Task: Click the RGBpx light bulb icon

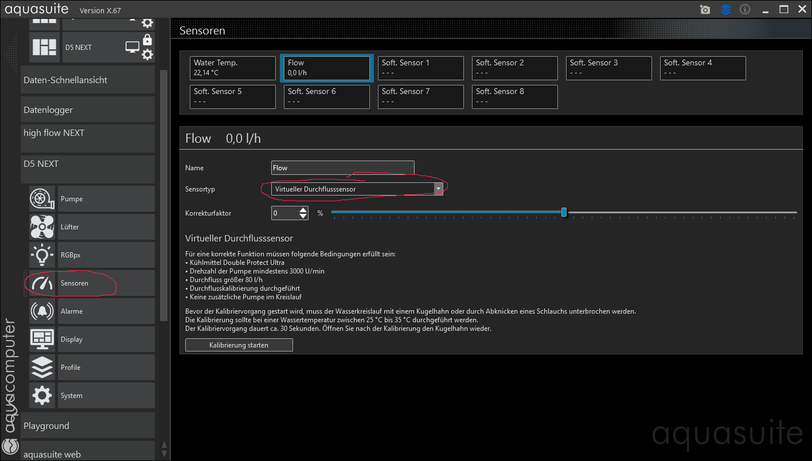Action: point(42,255)
